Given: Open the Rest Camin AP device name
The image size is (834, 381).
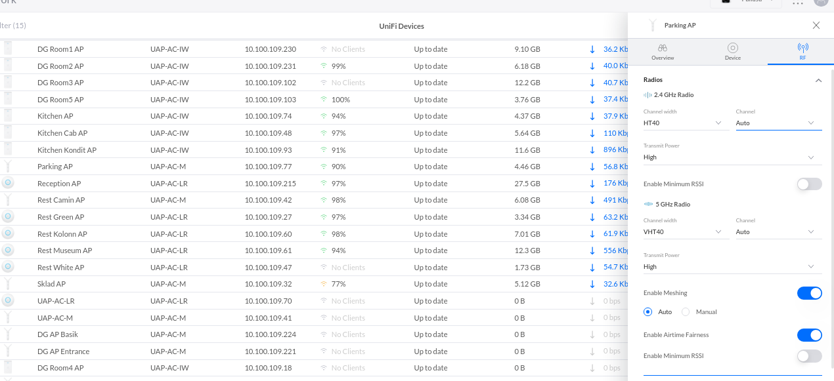Looking at the screenshot, I should [61, 200].
